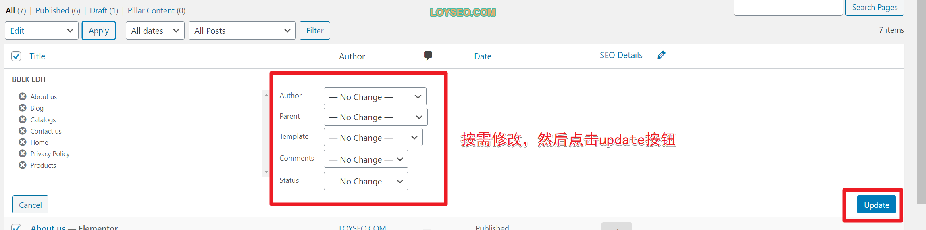Remove Catalogs from bulk edit list
Viewport: 926px width, 230px height.
(23, 119)
